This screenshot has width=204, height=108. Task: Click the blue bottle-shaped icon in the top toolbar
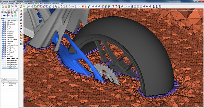point(132,6)
